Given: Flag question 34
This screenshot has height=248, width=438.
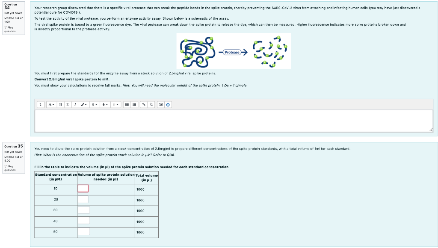Looking at the screenshot, I should pos(10,30).
